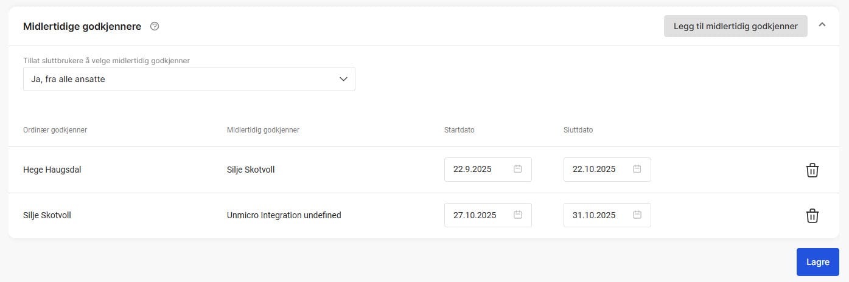Click the help icon beside Midlertidige godkjennere
This screenshot has width=849, height=282.
point(155,26)
